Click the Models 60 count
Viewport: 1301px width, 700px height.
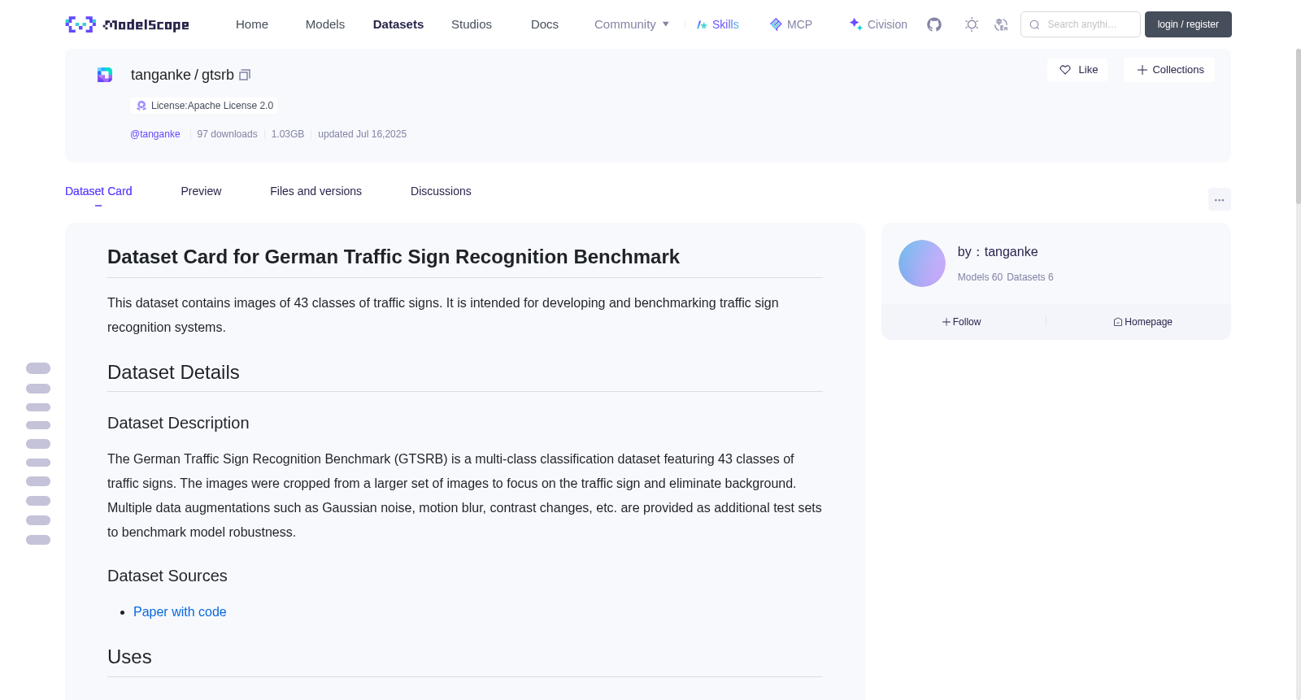click(x=980, y=277)
